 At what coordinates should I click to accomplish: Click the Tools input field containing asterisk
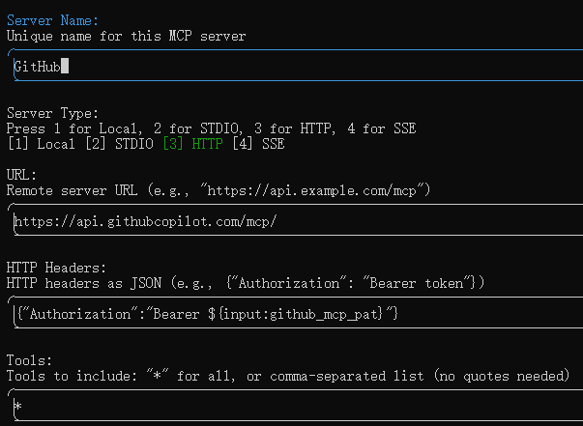pyautogui.click(x=296, y=406)
